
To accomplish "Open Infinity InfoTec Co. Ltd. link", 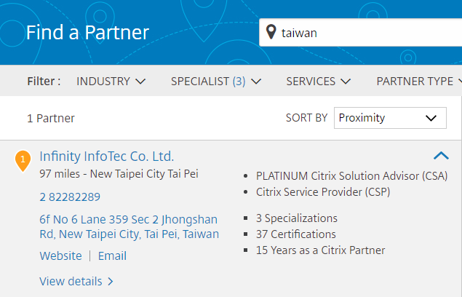I will pos(107,157).
